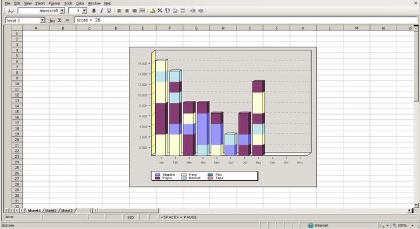
Task: Click the previous sheet navigation arrow
Action: [11, 211]
